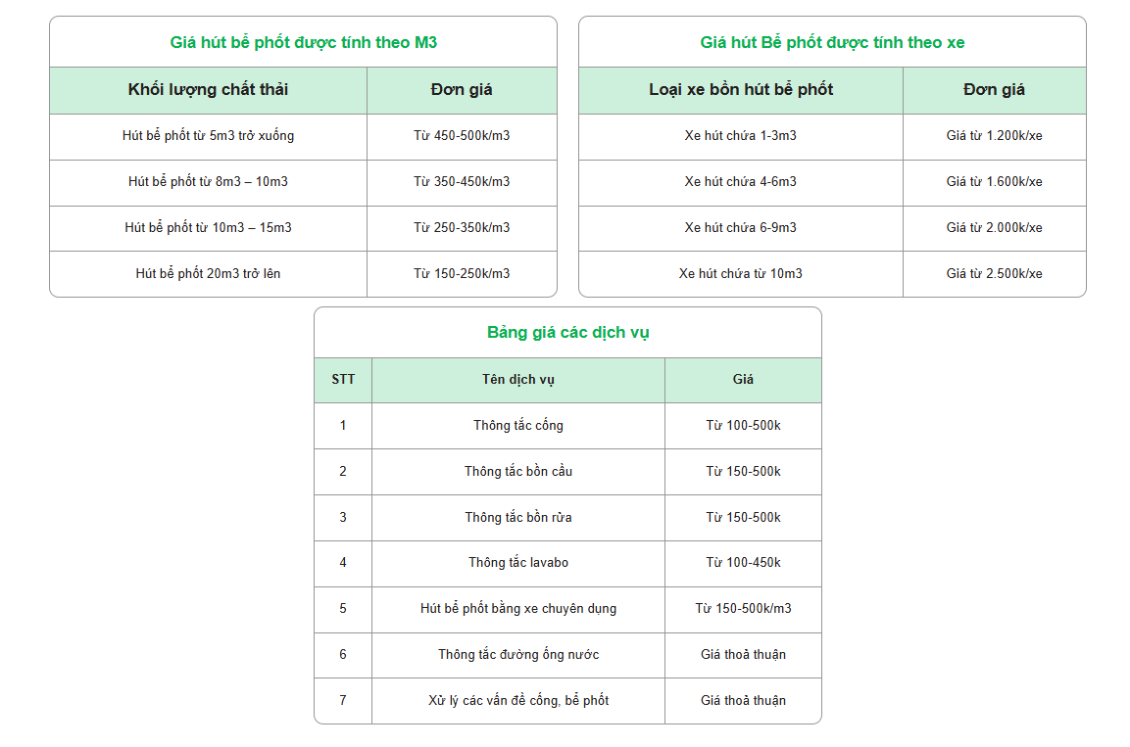Click the 'Giá từ 2.500k/xe' price cell
The image size is (1130, 747).
tap(994, 274)
